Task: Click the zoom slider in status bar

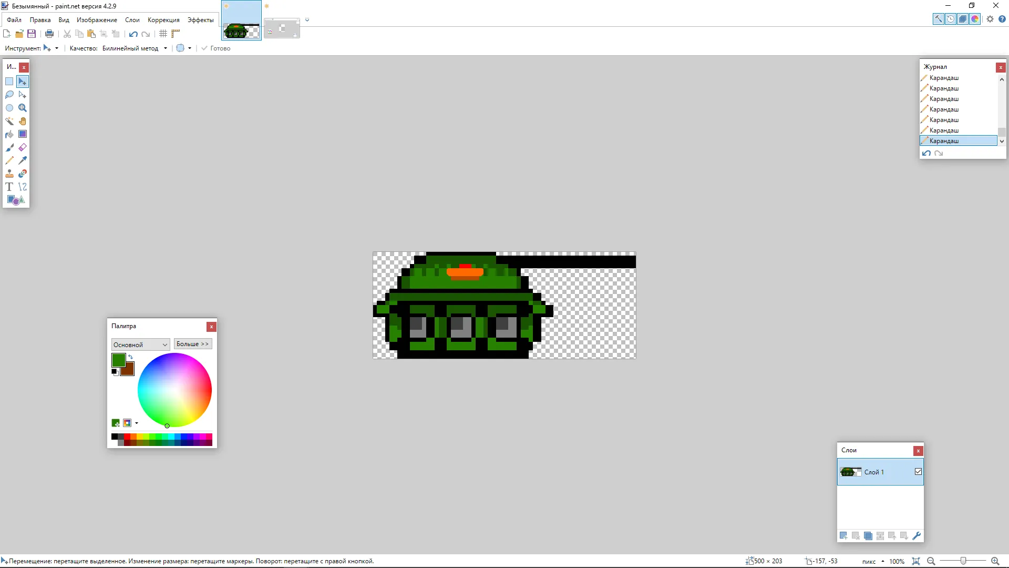Action: 963,561
